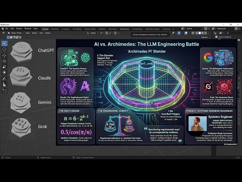The height and width of the screenshot is (182, 242).
Task: Switch to the Shading workspace tab
Action: 102,29
